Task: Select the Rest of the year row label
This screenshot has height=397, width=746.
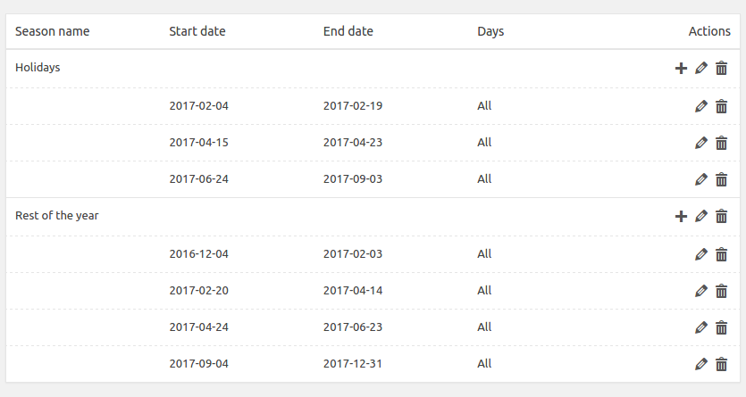Action: pyautogui.click(x=57, y=216)
